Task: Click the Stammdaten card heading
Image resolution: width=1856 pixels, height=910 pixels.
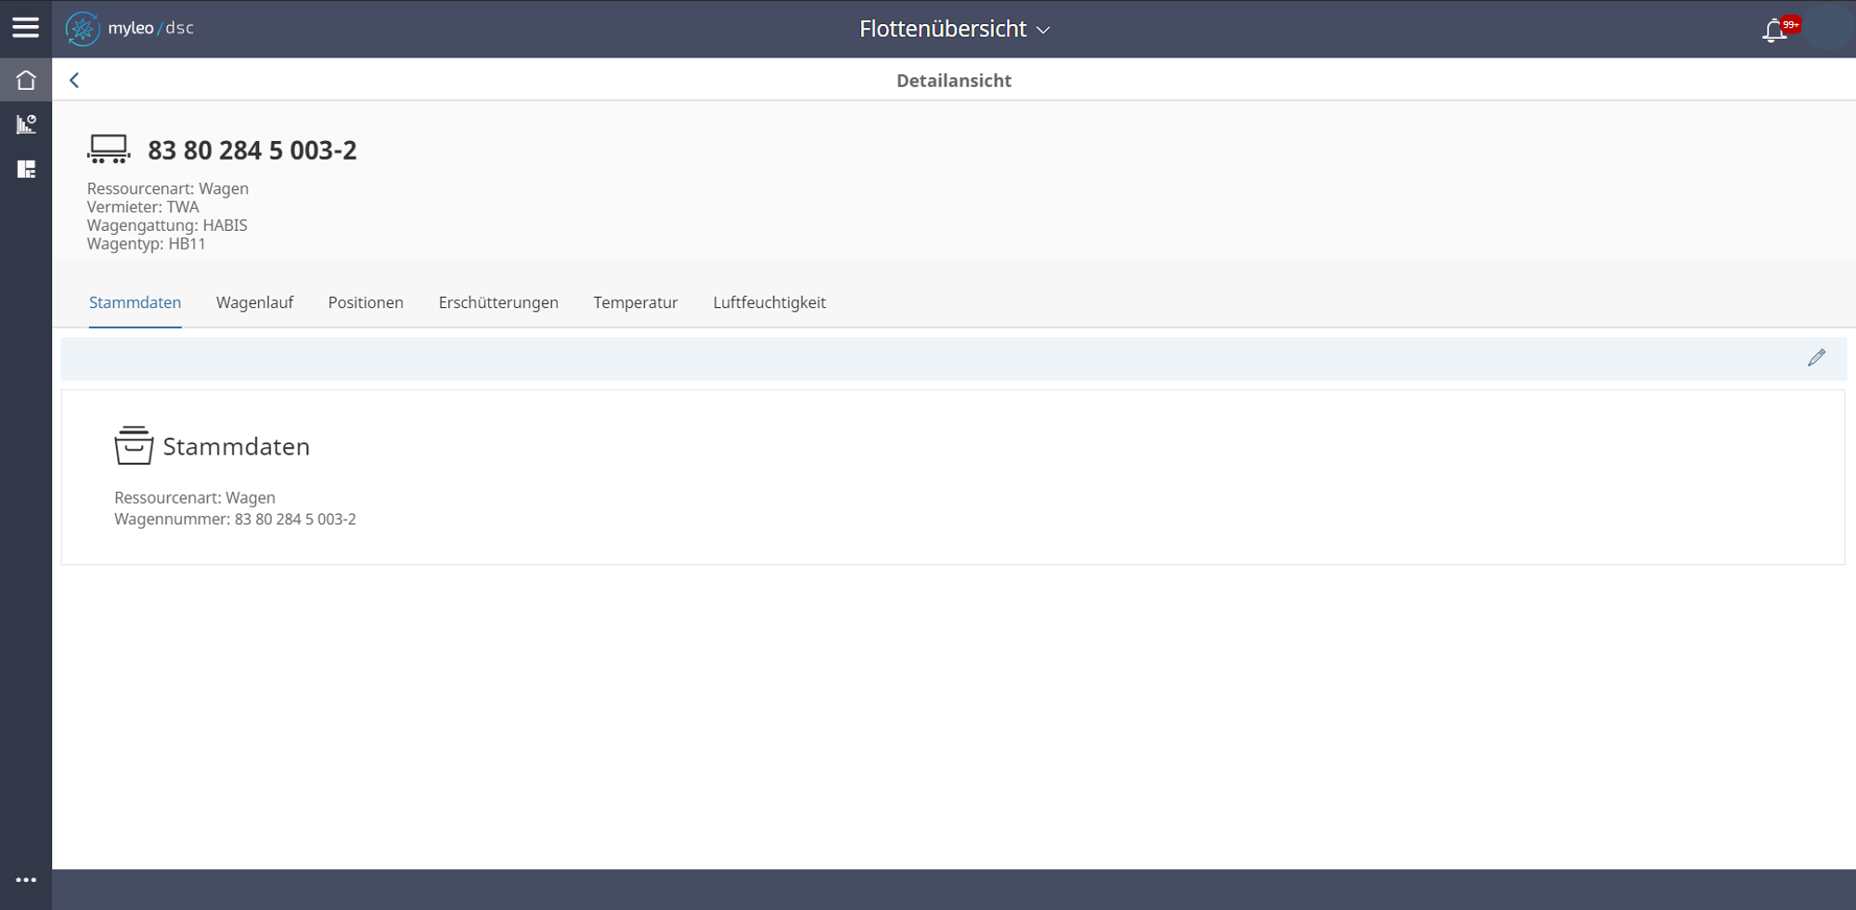Action: [x=237, y=446]
